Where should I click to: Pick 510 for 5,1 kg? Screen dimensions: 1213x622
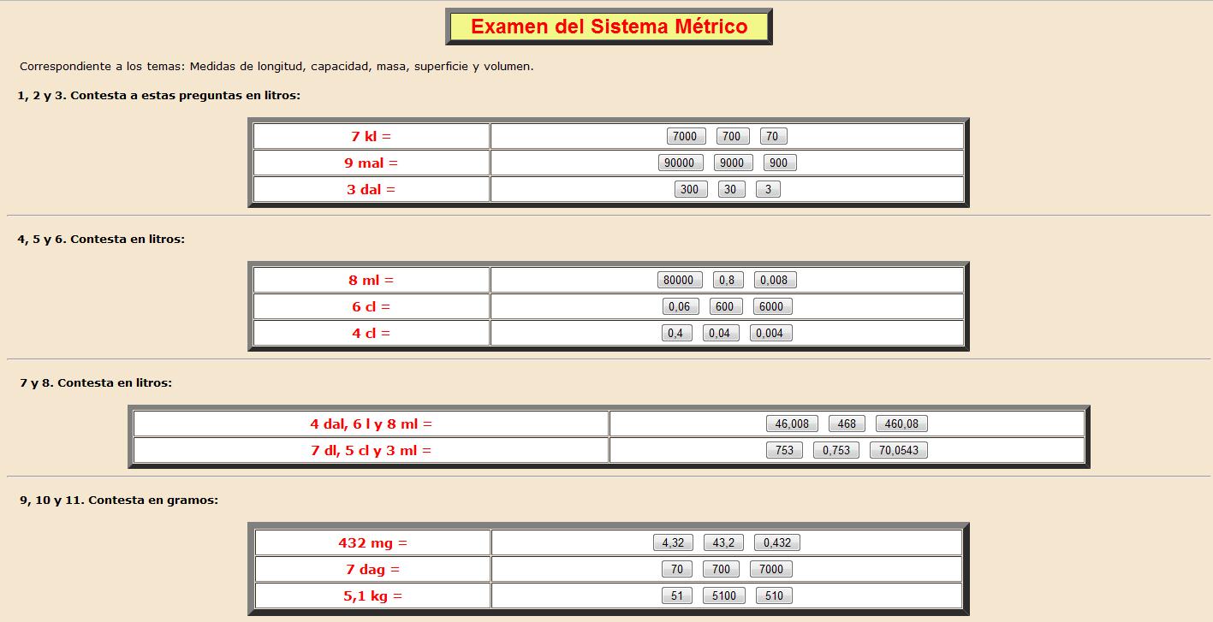(774, 595)
